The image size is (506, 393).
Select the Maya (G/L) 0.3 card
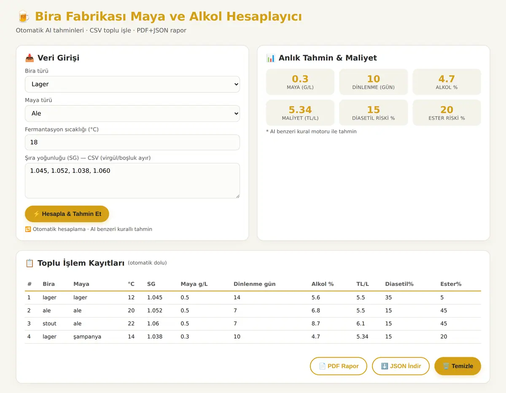300,82
